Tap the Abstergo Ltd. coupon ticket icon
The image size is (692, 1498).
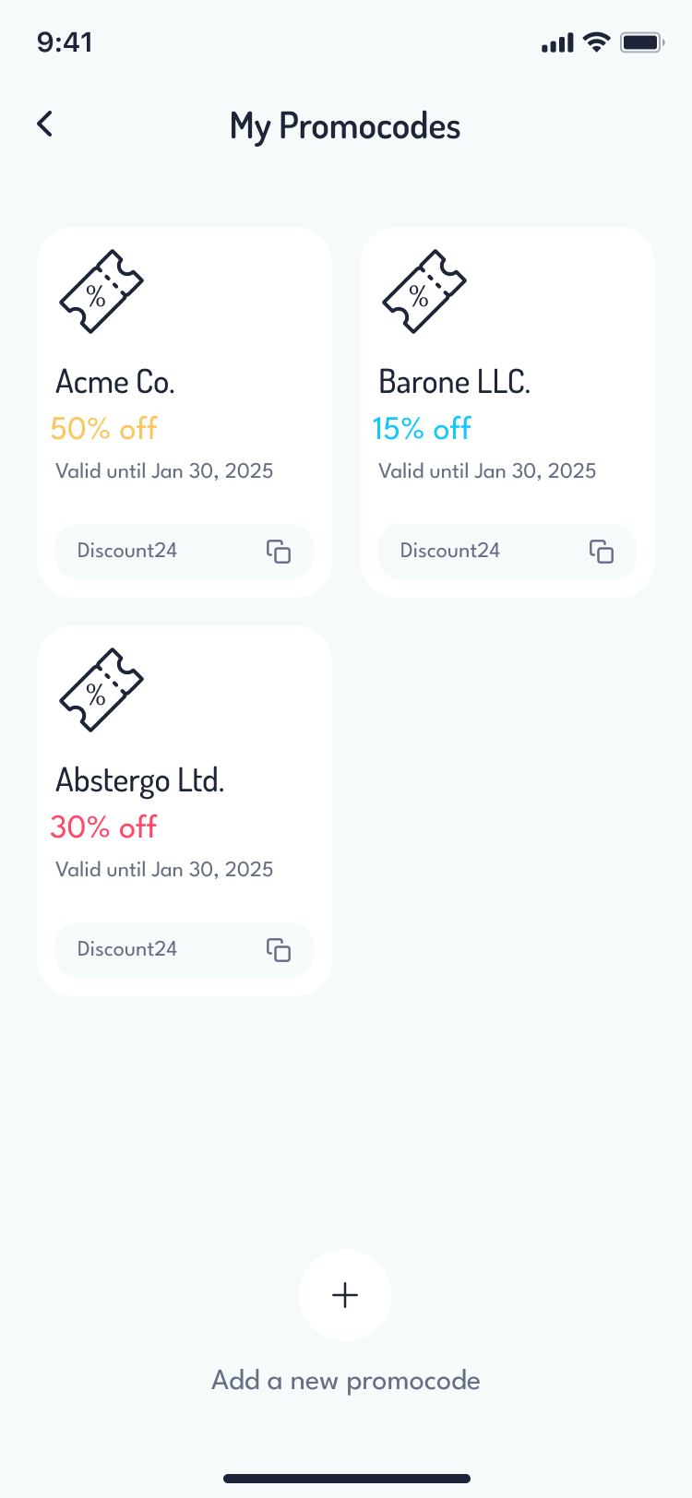pos(101,690)
